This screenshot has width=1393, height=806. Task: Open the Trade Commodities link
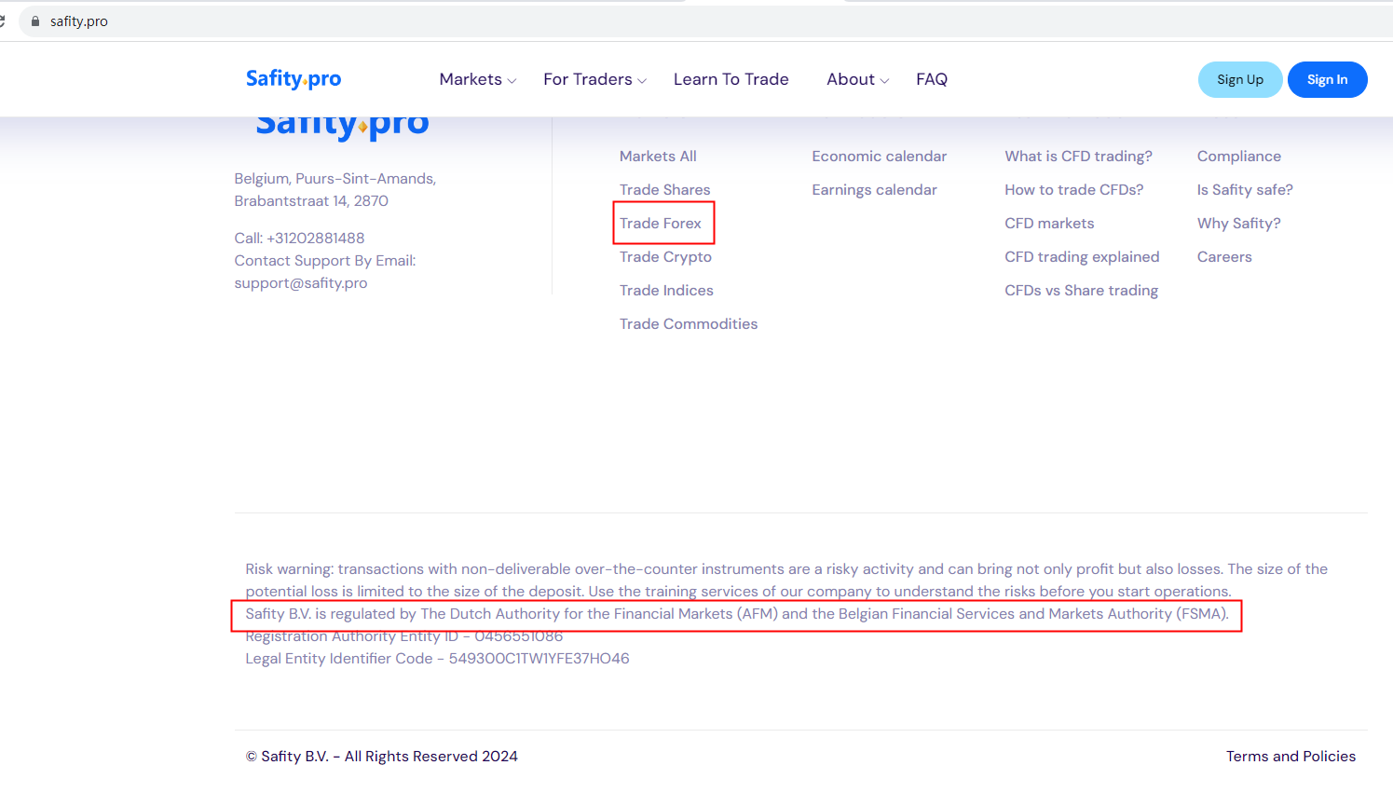[x=689, y=324]
